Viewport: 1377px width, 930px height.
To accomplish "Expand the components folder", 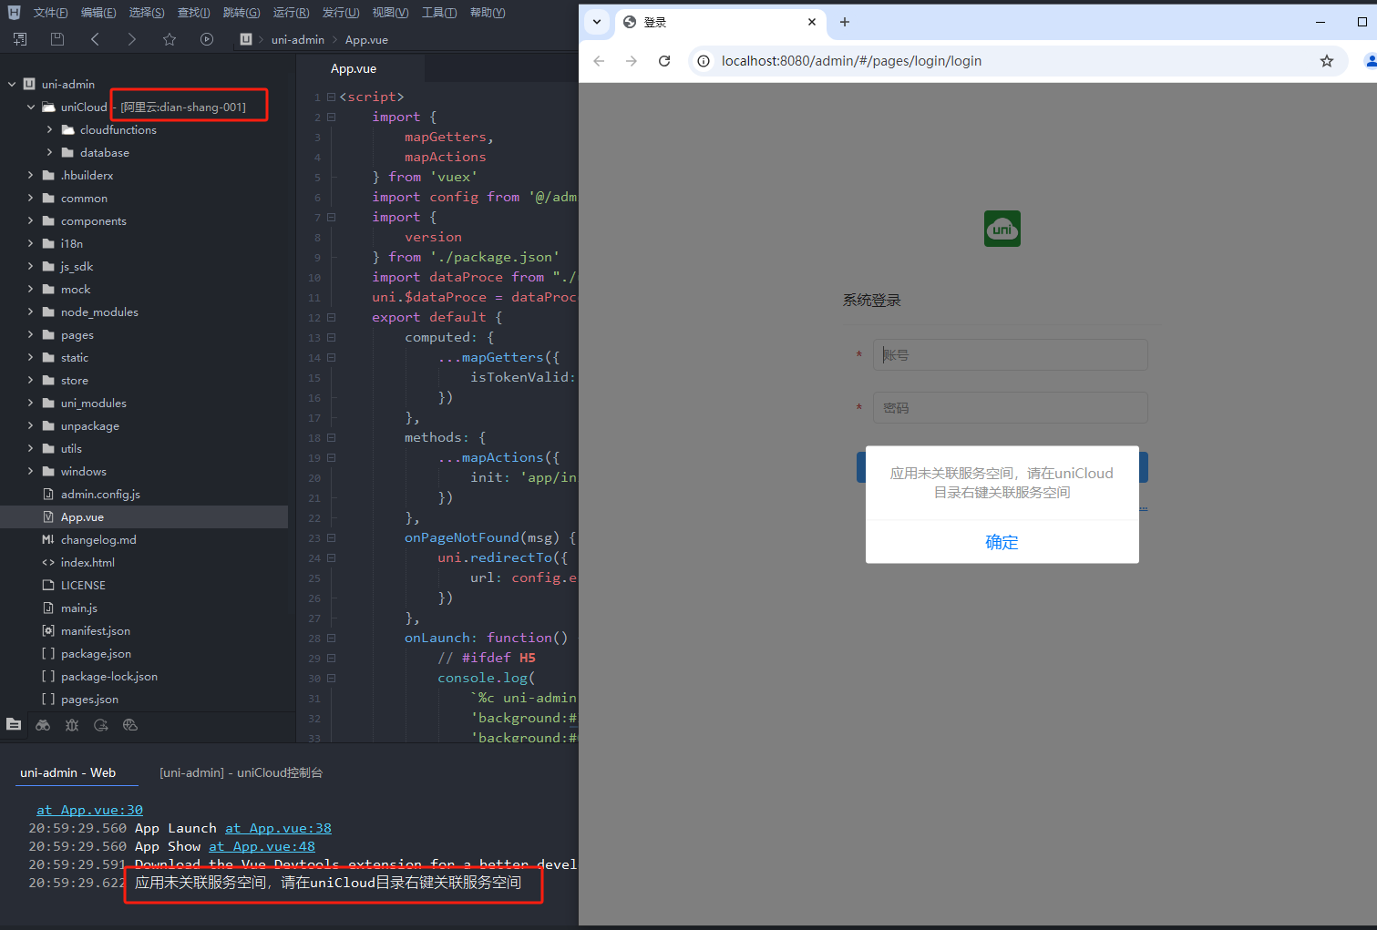I will (x=30, y=220).
